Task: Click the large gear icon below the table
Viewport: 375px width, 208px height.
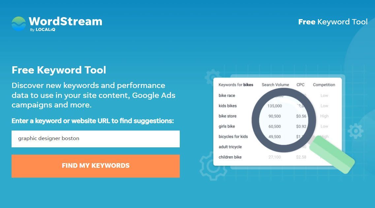Action: click(212, 166)
